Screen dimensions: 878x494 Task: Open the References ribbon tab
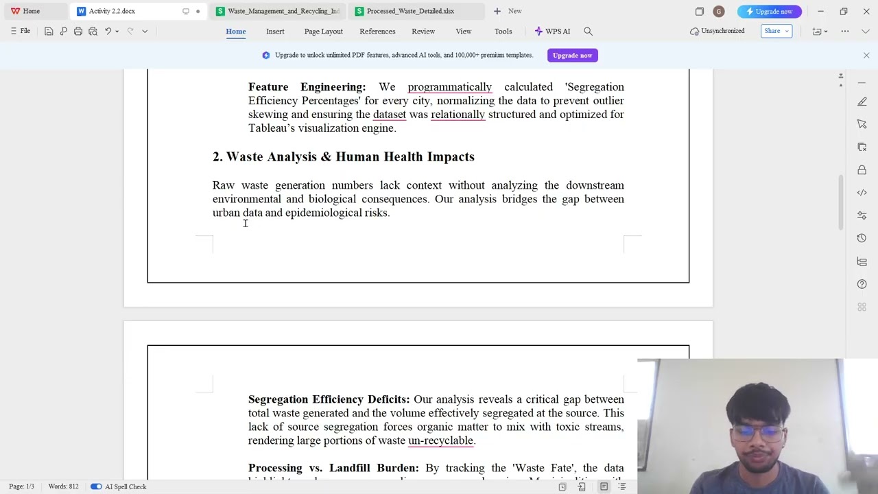[377, 31]
